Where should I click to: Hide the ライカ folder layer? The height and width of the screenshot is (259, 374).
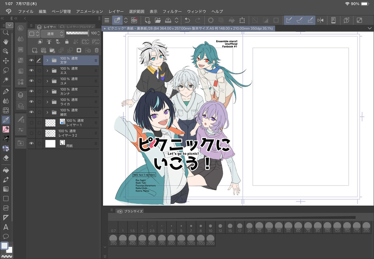[x=31, y=102]
